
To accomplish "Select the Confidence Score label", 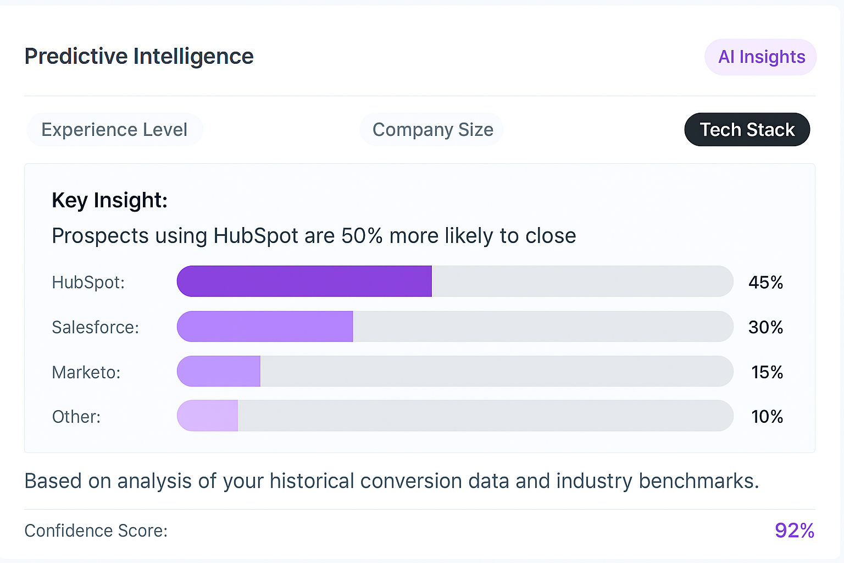I will (96, 531).
